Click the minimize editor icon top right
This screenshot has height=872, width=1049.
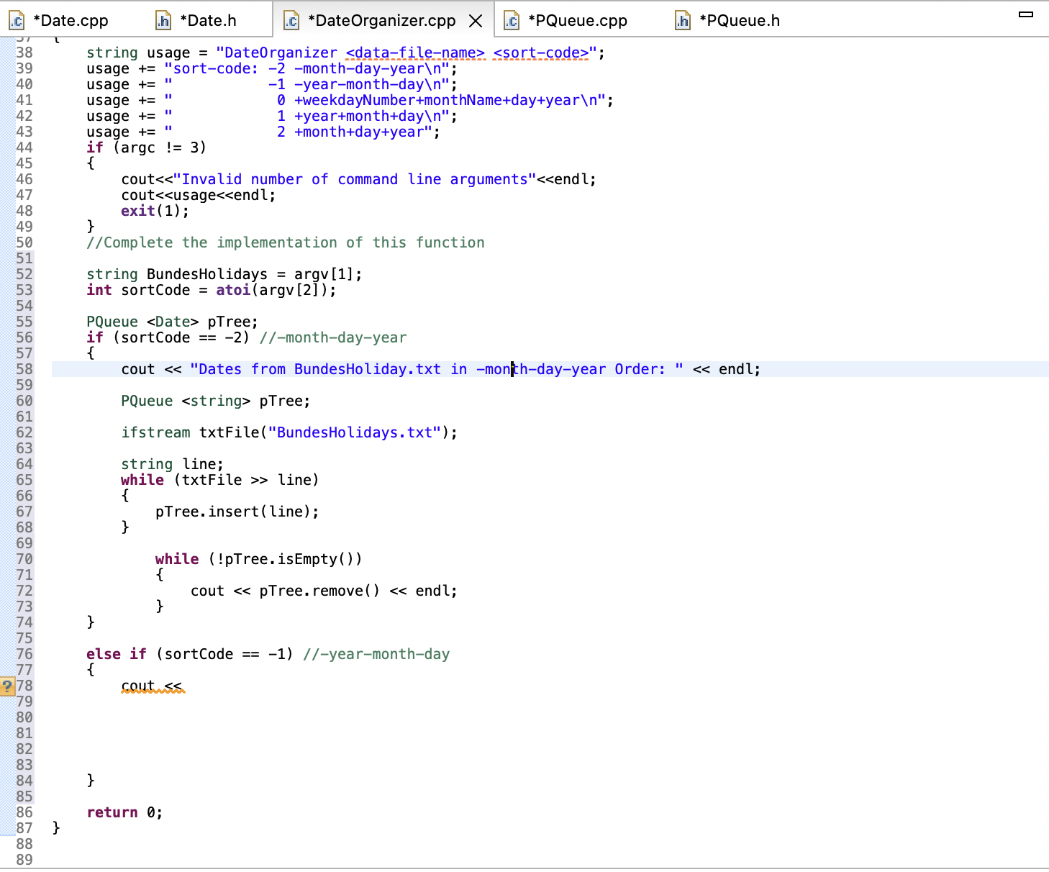(x=1026, y=13)
